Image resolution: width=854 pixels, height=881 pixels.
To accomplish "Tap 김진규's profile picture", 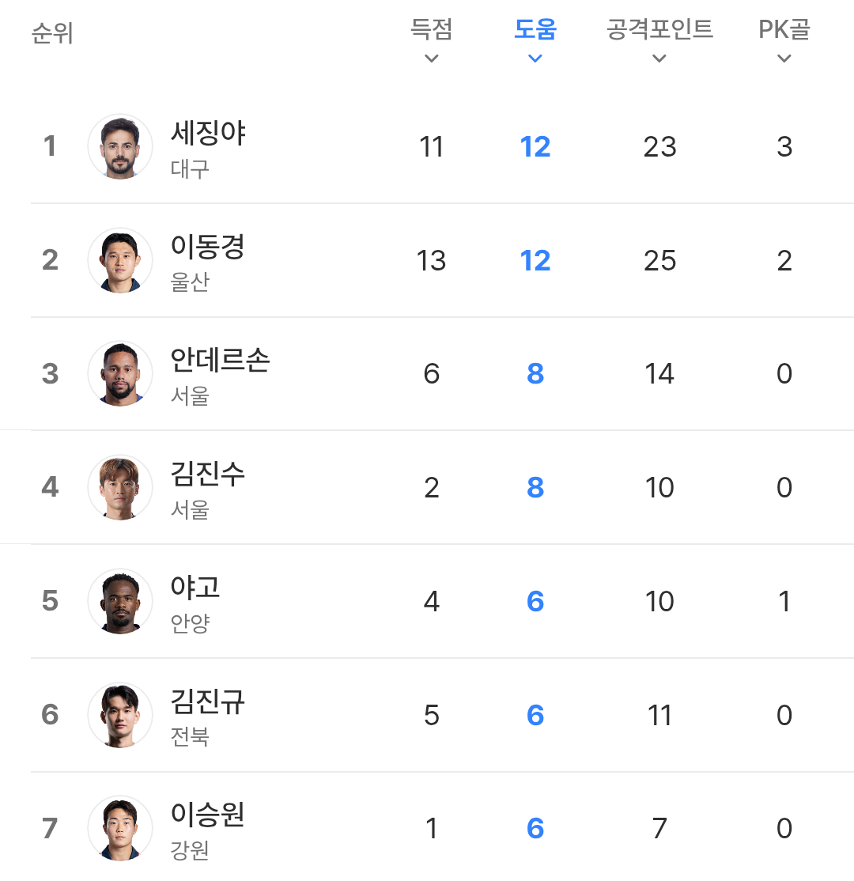I will pos(120,716).
